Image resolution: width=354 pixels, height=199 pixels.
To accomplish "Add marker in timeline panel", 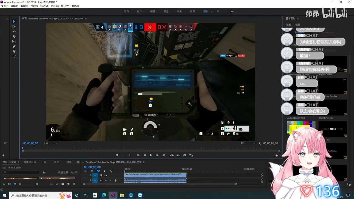I will pyautogui.click(x=105, y=171).
